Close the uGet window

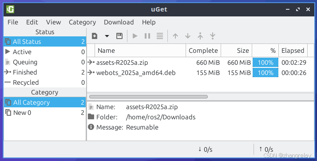(308, 9)
